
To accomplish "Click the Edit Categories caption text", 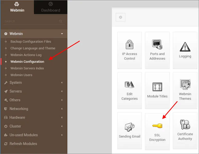I will pyautogui.click(x=129, y=96).
